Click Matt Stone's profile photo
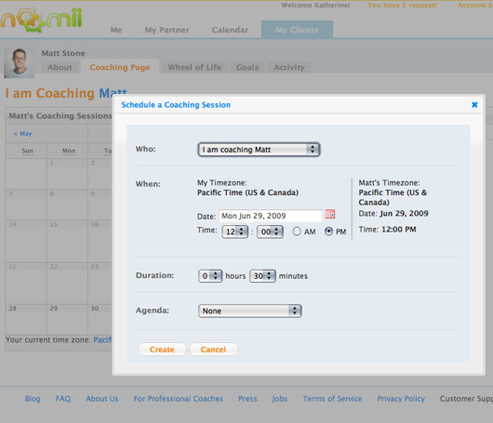The height and width of the screenshot is (423, 493). pos(19,62)
